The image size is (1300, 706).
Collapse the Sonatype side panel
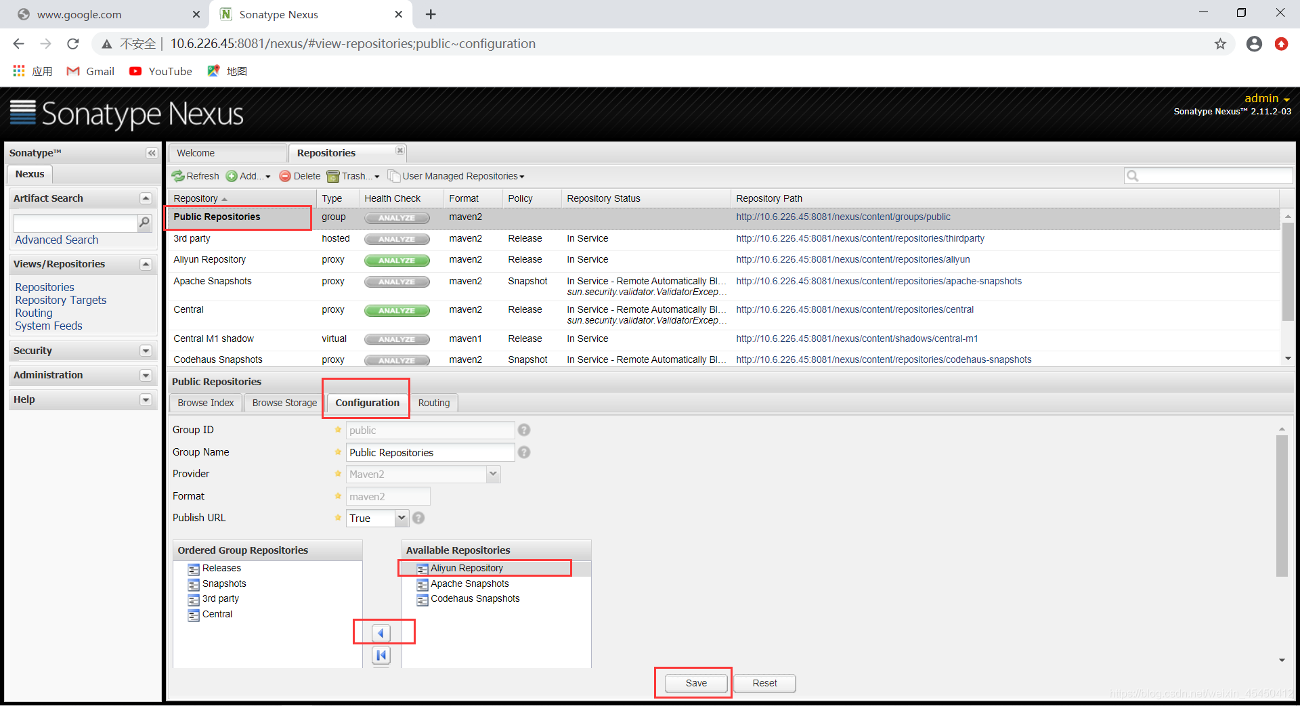(152, 153)
